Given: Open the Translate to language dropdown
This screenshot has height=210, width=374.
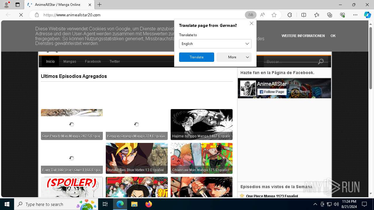Looking at the screenshot, I should pyautogui.click(x=215, y=44).
